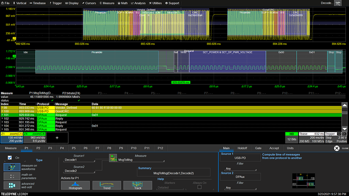Open Source 1 filter Any dropdown
Screen dimensions: 349x196
point(240,169)
